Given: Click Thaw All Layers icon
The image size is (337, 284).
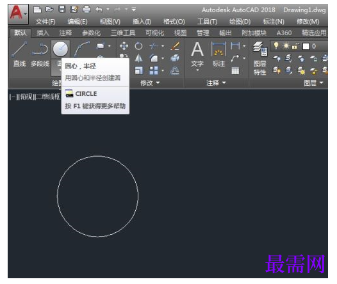Looking at the screenshot, I should tap(301, 70).
